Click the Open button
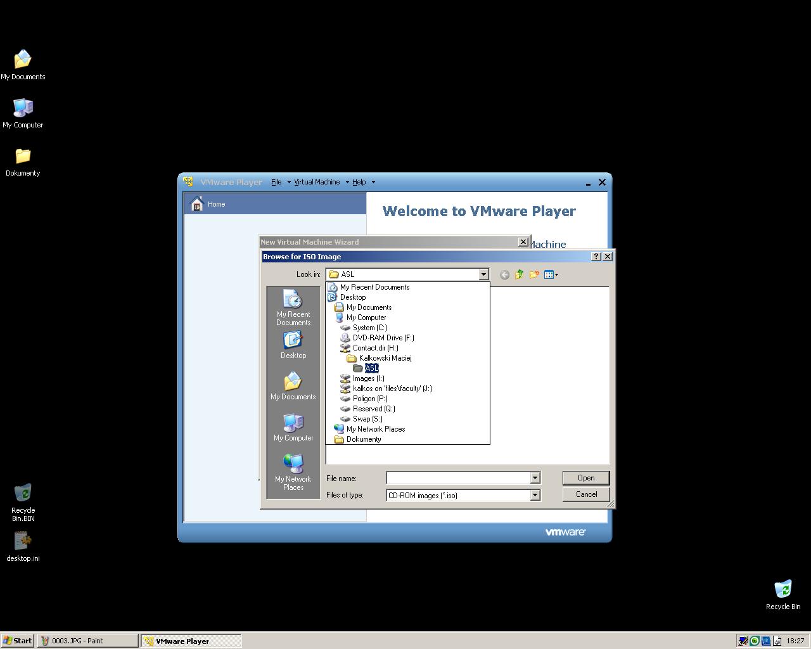The width and height of the screenshot is (811, 649). pos(586,478)
